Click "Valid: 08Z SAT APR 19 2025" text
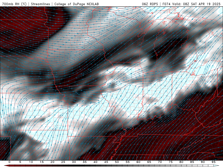Viewport: 223px width, 167px height. (197, 4)
